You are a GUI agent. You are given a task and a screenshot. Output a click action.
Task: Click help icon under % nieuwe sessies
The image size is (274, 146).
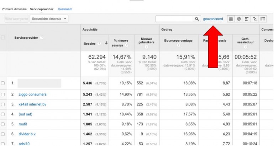click(x=127, y=45)
